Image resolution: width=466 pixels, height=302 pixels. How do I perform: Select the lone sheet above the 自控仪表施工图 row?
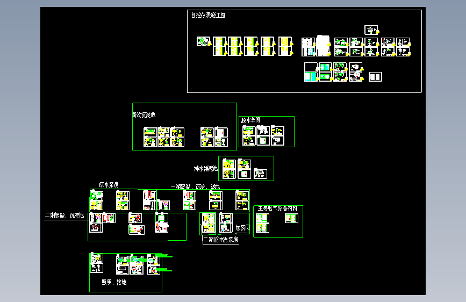(x=371, y=30)
